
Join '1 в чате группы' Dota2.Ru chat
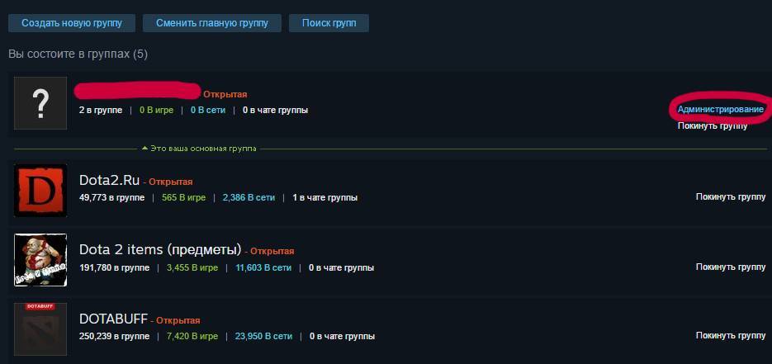pos(325,198)
